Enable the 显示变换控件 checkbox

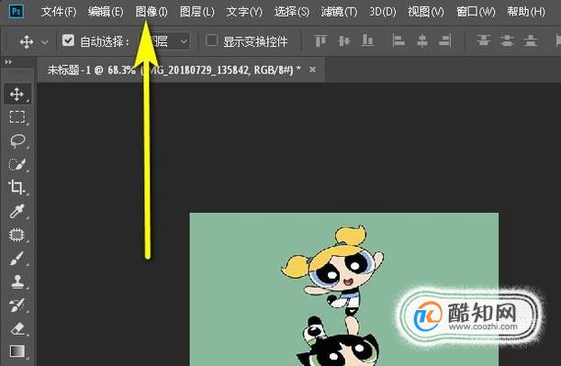pos(211,40)
